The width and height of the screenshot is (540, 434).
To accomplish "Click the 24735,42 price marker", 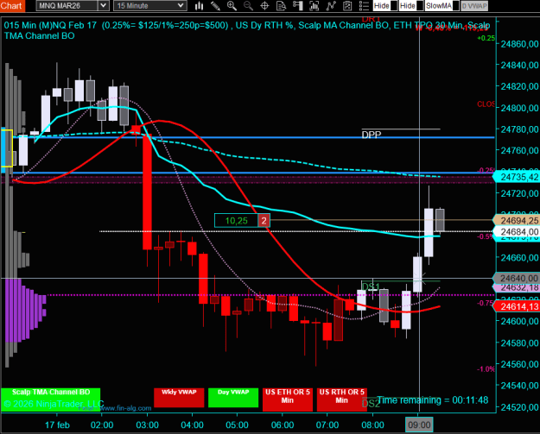I will [x=517, y=177].
